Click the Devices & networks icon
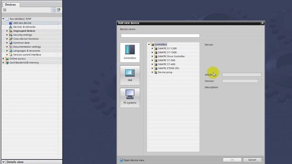Image resolution: width=292 pixels, height=164 pixels. (x=10, y=27)
